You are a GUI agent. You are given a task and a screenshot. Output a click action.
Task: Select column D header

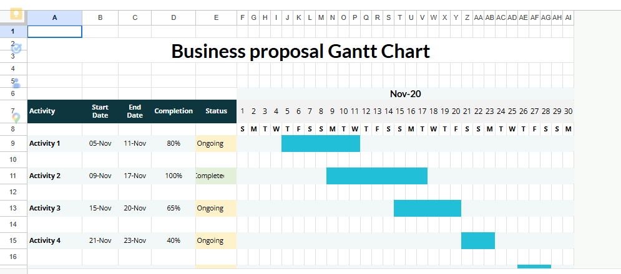pyautogui.click(x=173, y=17)
